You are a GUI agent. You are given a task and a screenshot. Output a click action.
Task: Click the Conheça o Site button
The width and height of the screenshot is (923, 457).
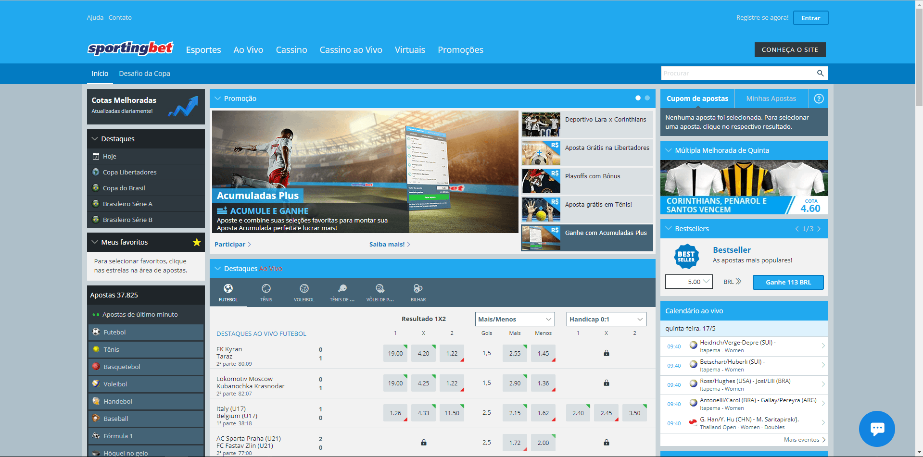click(x=790, y=49)
